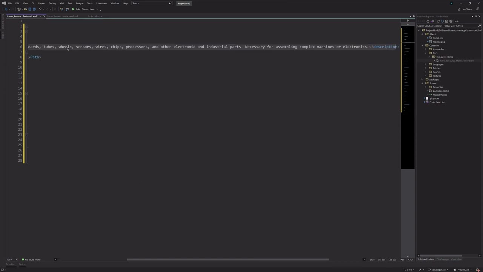Screen dimensions: 483x272
Task: Click the Solution Explorer search magnifier icon
Action: [x=480, y=26]
